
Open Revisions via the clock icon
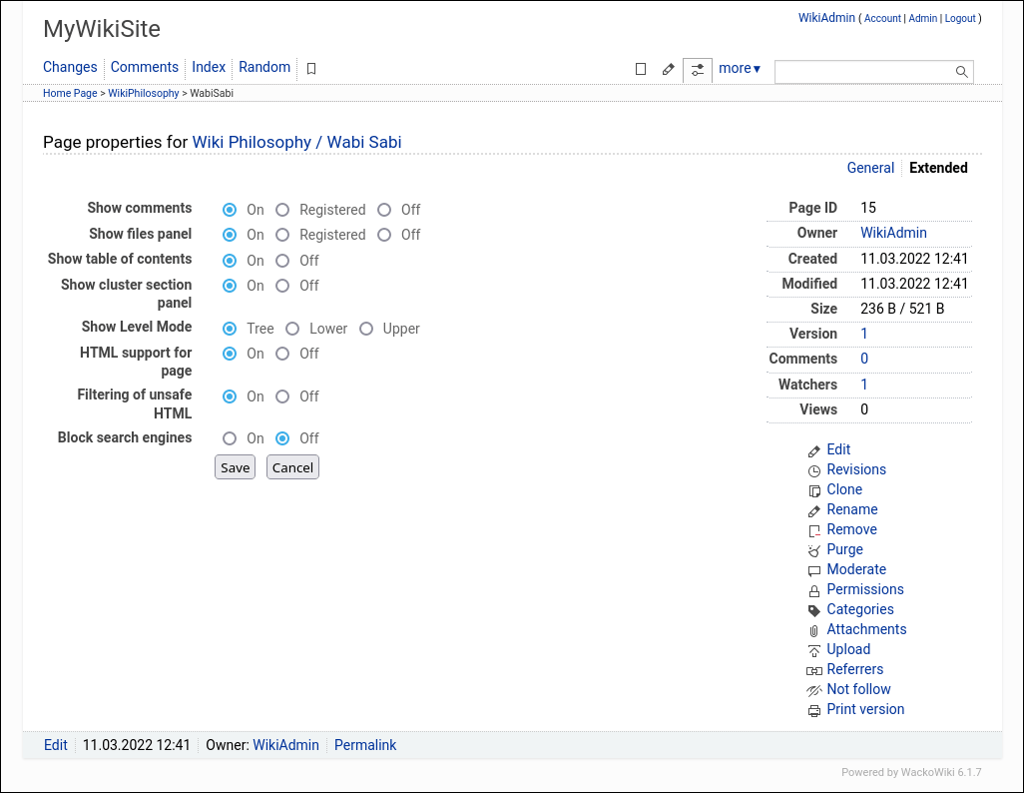(813, 469)
